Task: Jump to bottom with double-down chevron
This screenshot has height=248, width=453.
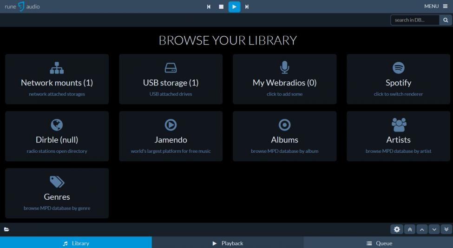Action: coord(446,229)
